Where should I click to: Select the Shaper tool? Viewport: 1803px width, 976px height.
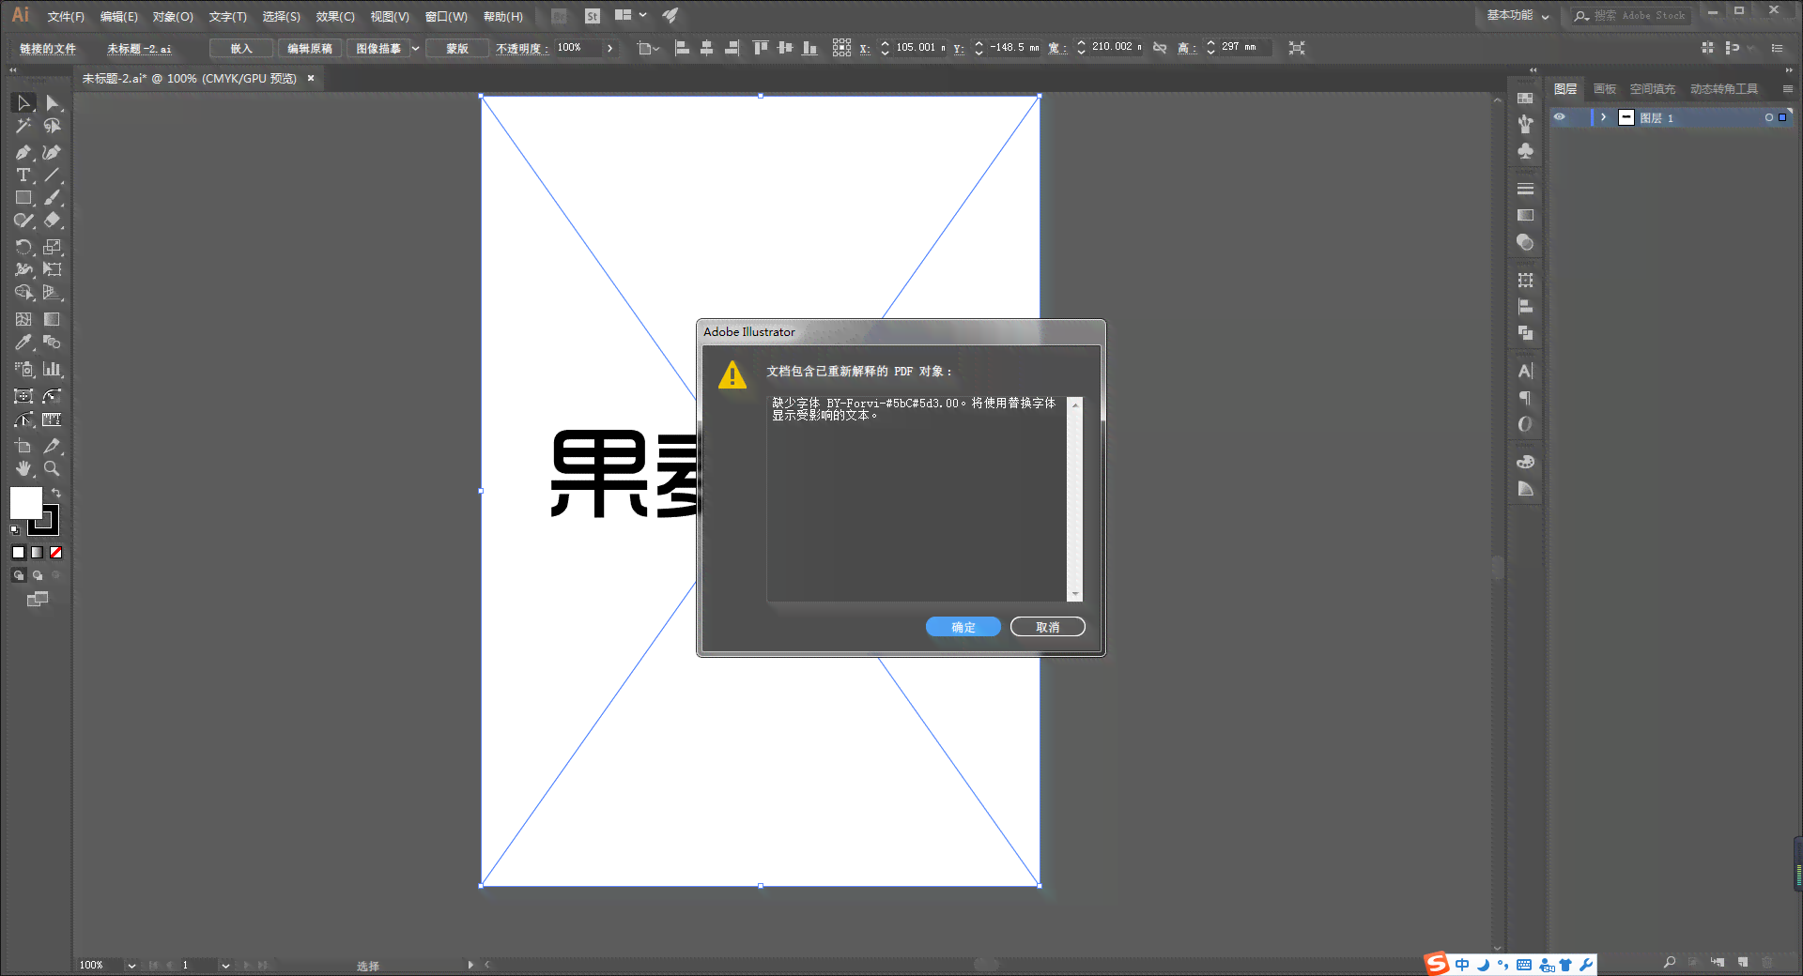coord(23,221)
